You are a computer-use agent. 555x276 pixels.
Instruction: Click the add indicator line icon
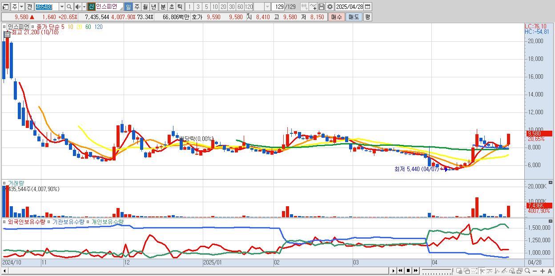coord(313,7)
